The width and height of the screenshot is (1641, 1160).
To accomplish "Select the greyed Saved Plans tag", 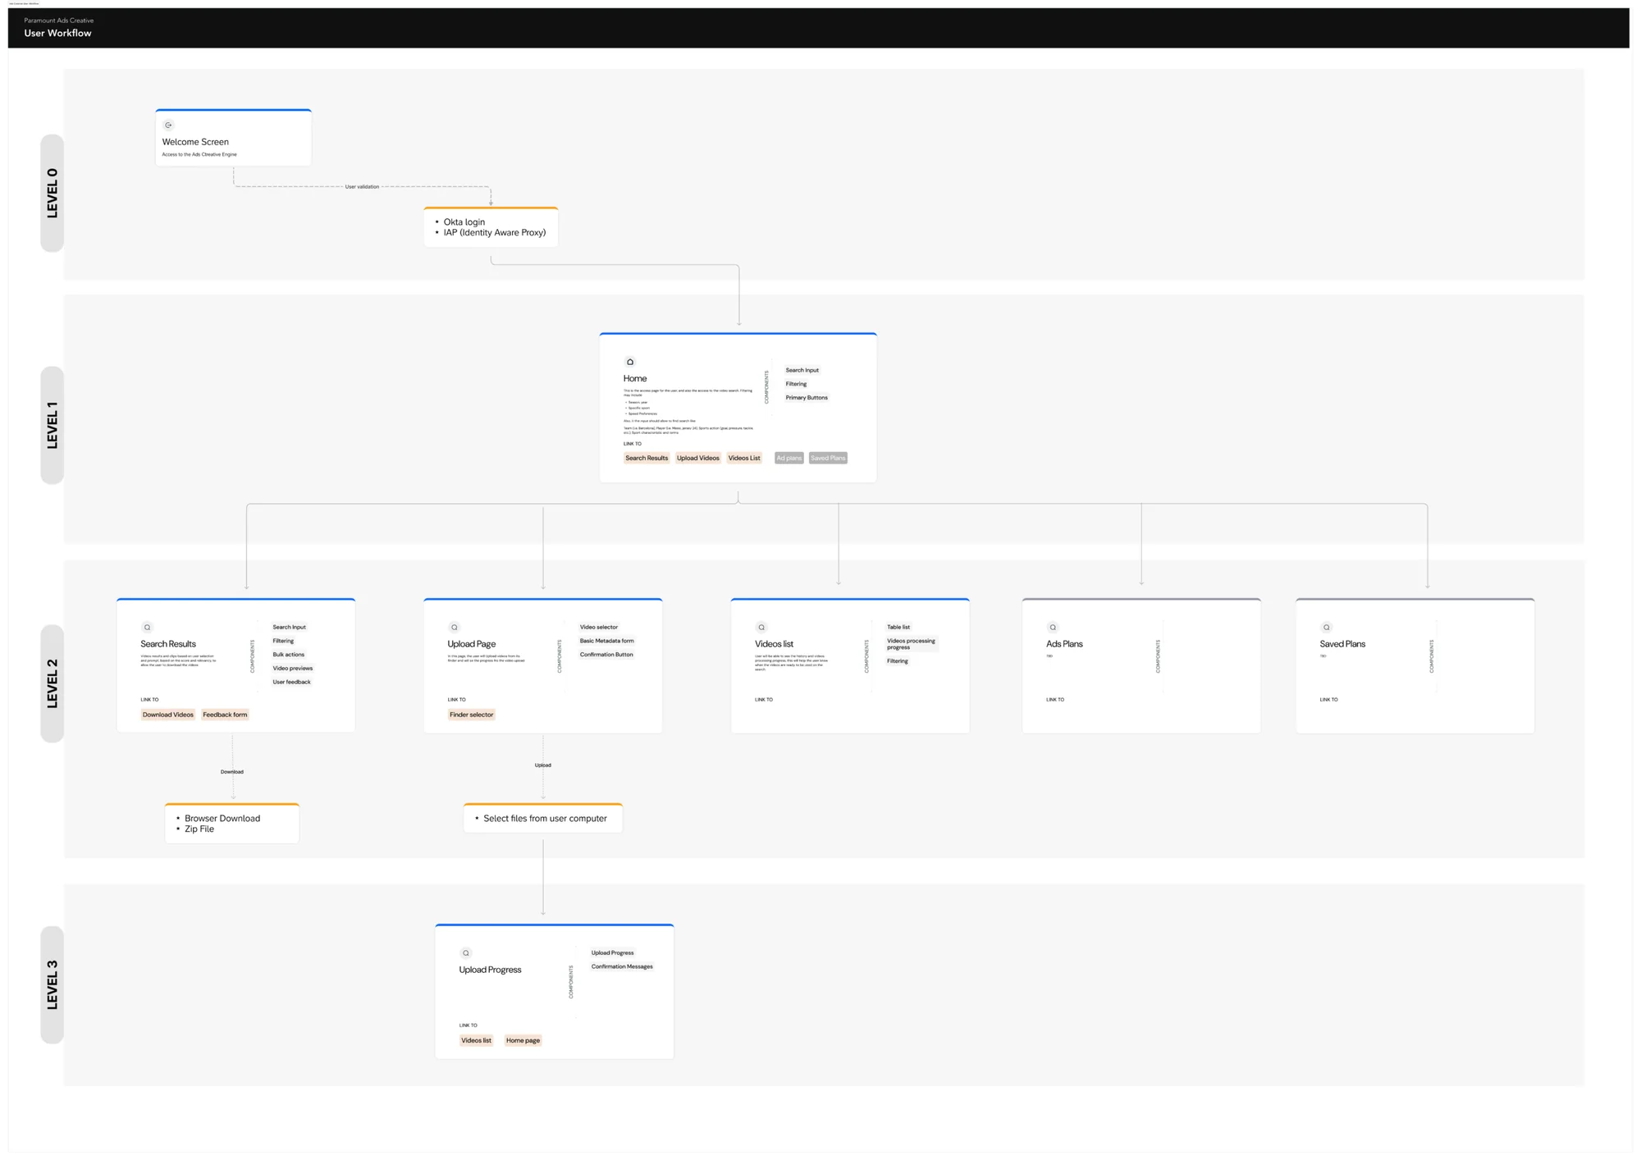I will click(x=828, y=458).
